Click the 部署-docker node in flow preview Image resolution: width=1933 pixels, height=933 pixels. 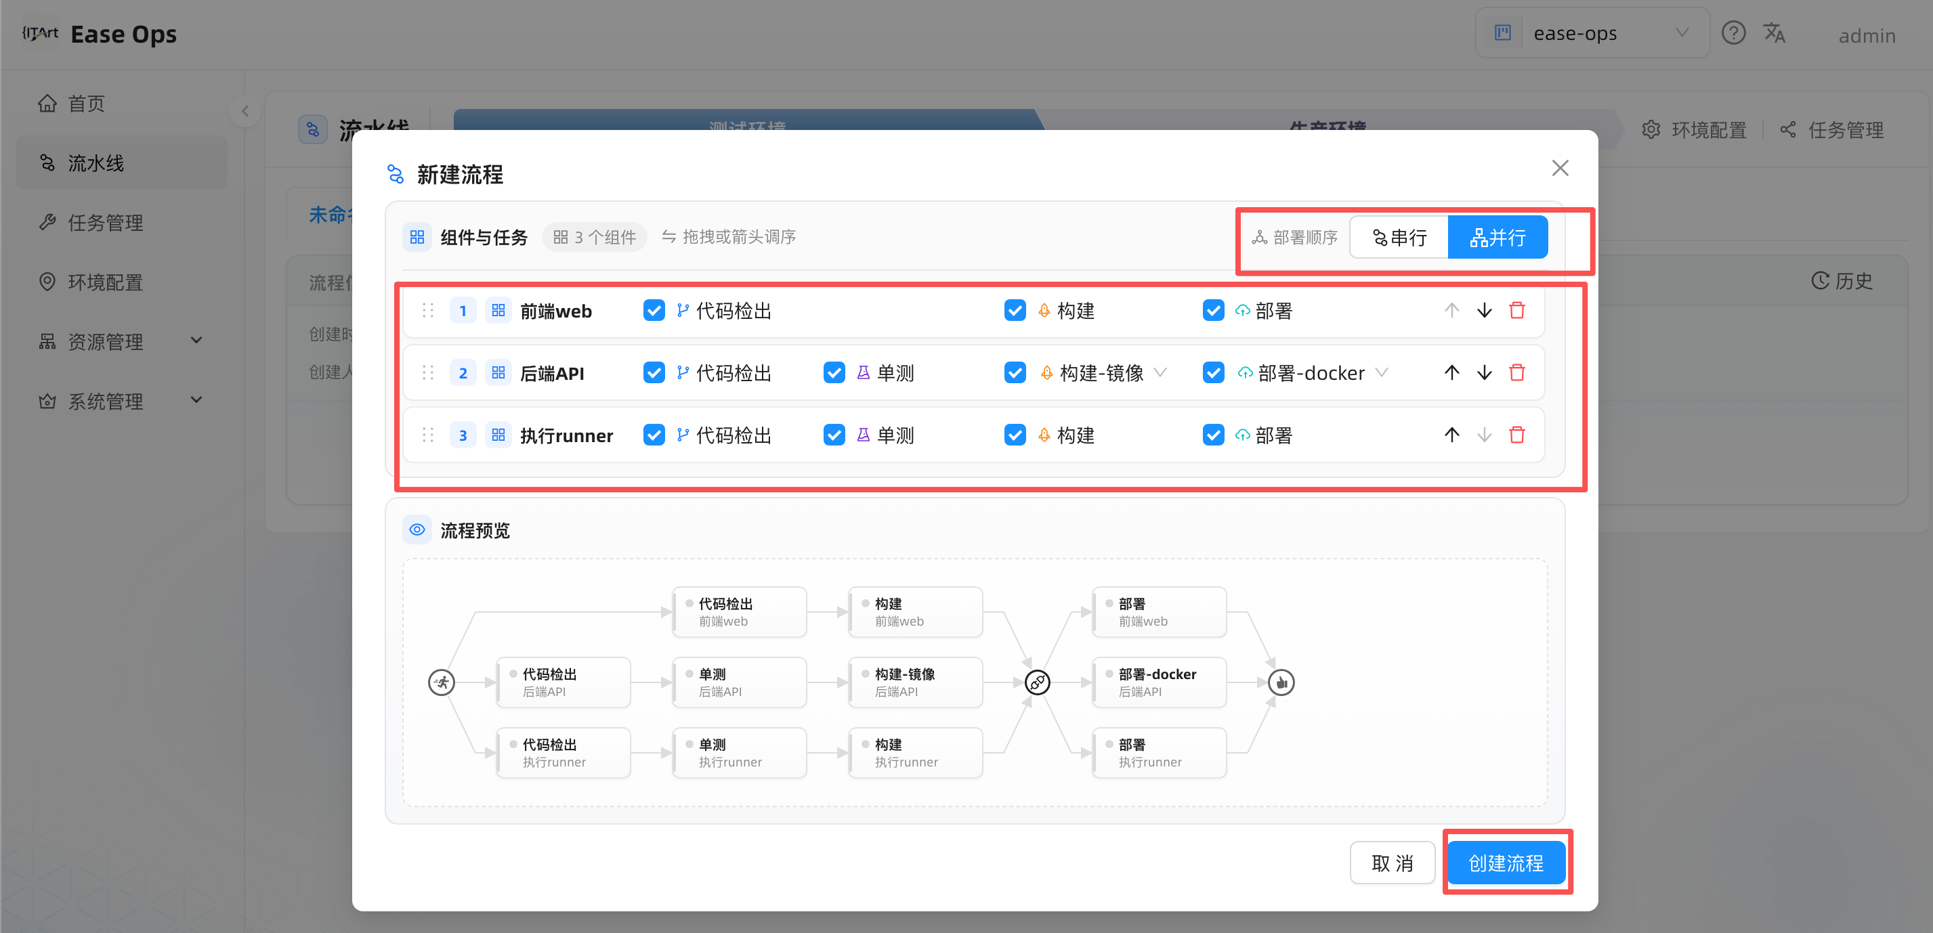pos(1159,682)
